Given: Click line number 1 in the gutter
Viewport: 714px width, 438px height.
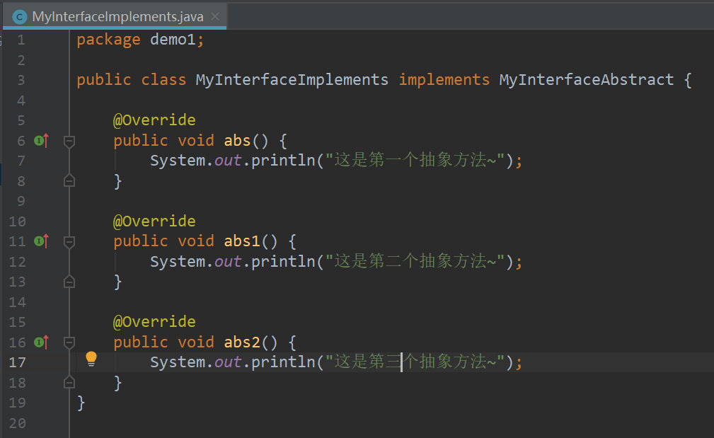Looking at the screenshot, I should [x=21, y=40].
